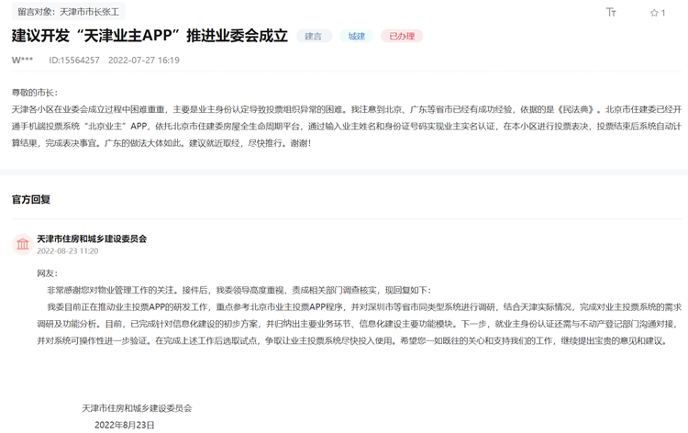The height and width of the screenshot is (433, 688).
Task: Click replier name 天津市住房和城乡建设委员会 beside avatar
Action: pyautogui.click(x=92, y=239)
